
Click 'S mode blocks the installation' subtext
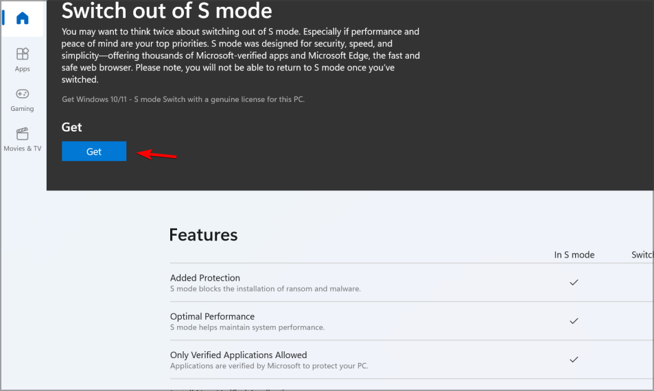tap(265, 289)
